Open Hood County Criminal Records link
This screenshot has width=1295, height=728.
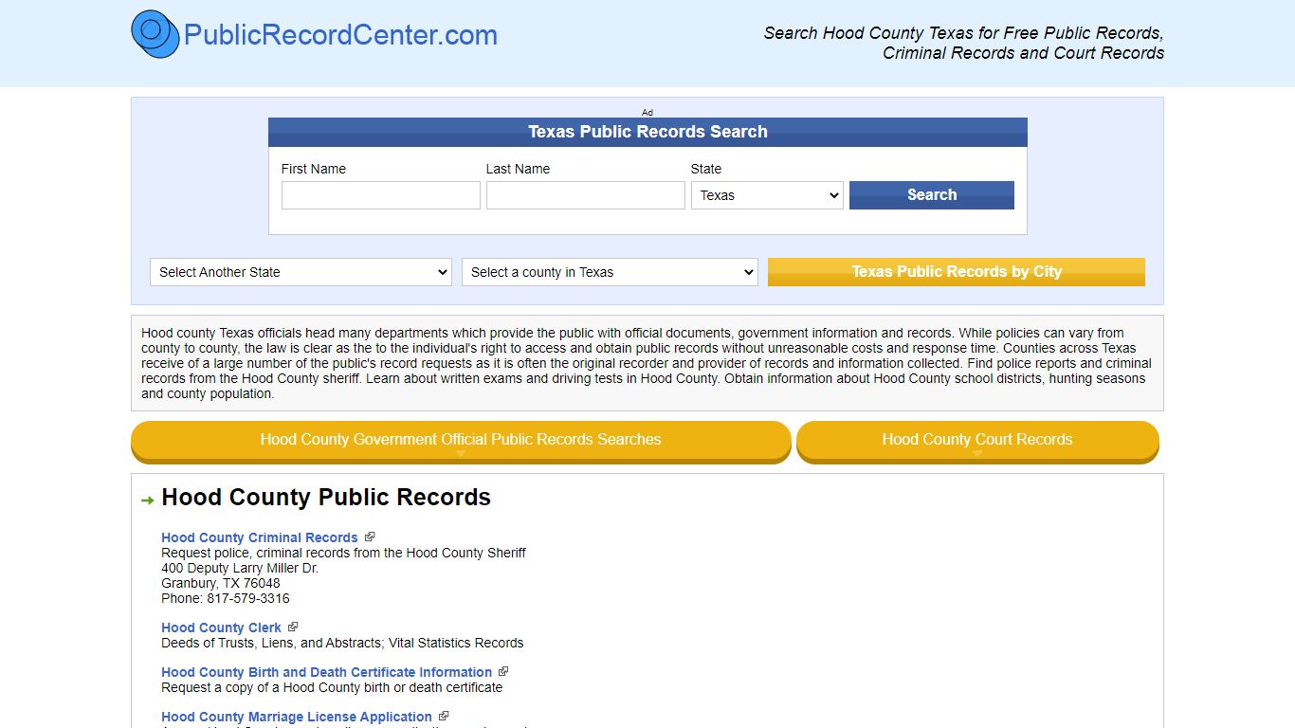coord(260,537)
